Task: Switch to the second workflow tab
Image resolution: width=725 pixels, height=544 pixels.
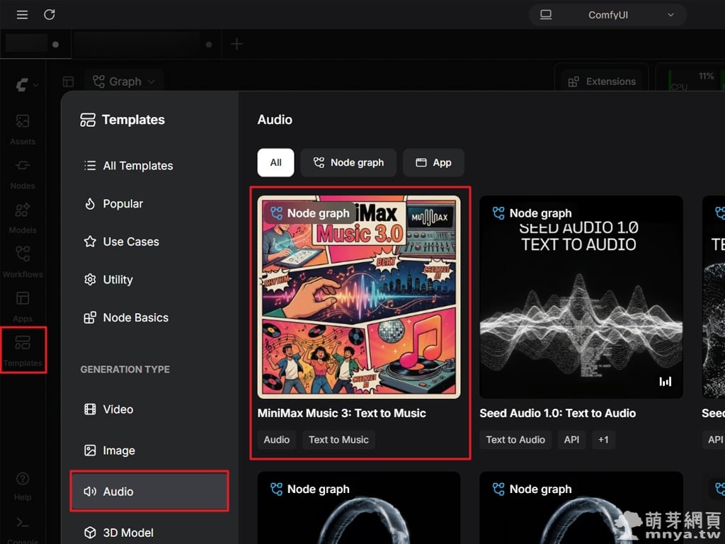Action: pos(146,45)
